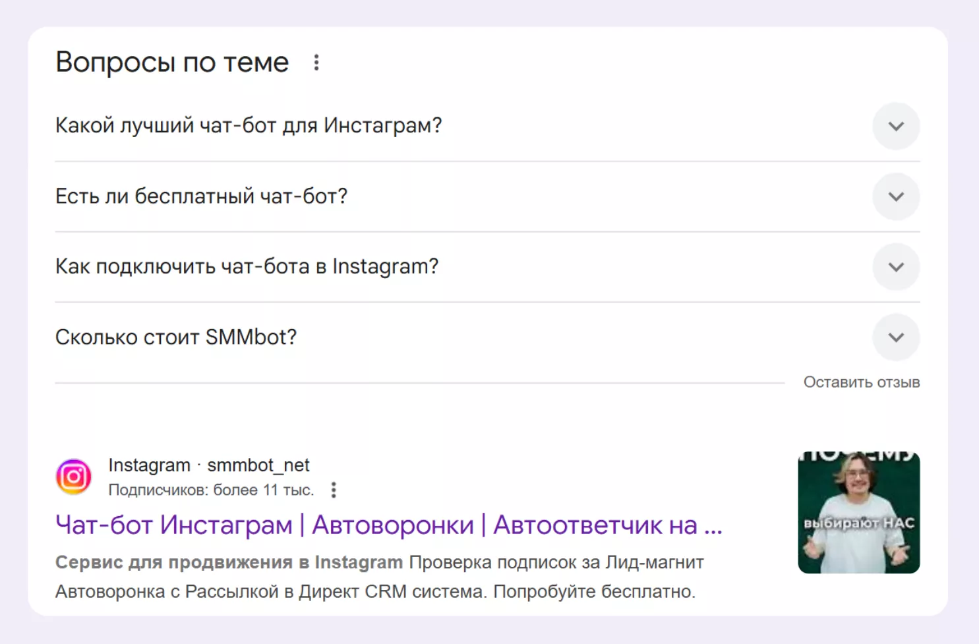Expand chevron for 'Как подключить чат-бота в Instagram?'
The height and width of the screenshot is (644, 979).
[x=896, y=267]
